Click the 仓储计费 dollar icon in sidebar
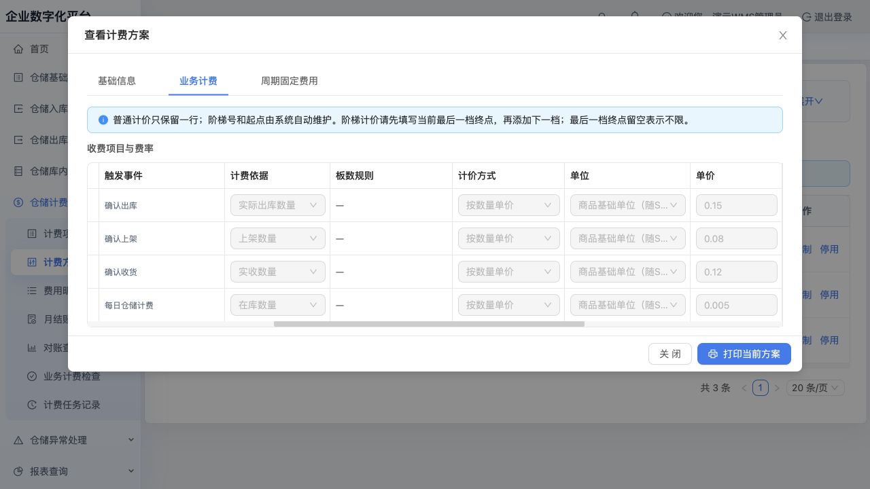 [x=18, y=202]
